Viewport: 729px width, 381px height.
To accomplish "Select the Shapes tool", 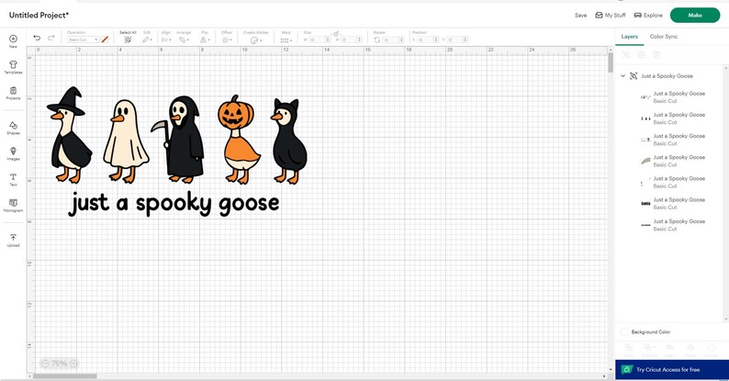I will [13, 126].
